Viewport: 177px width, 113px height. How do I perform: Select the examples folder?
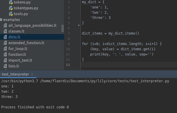pos(11,20)
